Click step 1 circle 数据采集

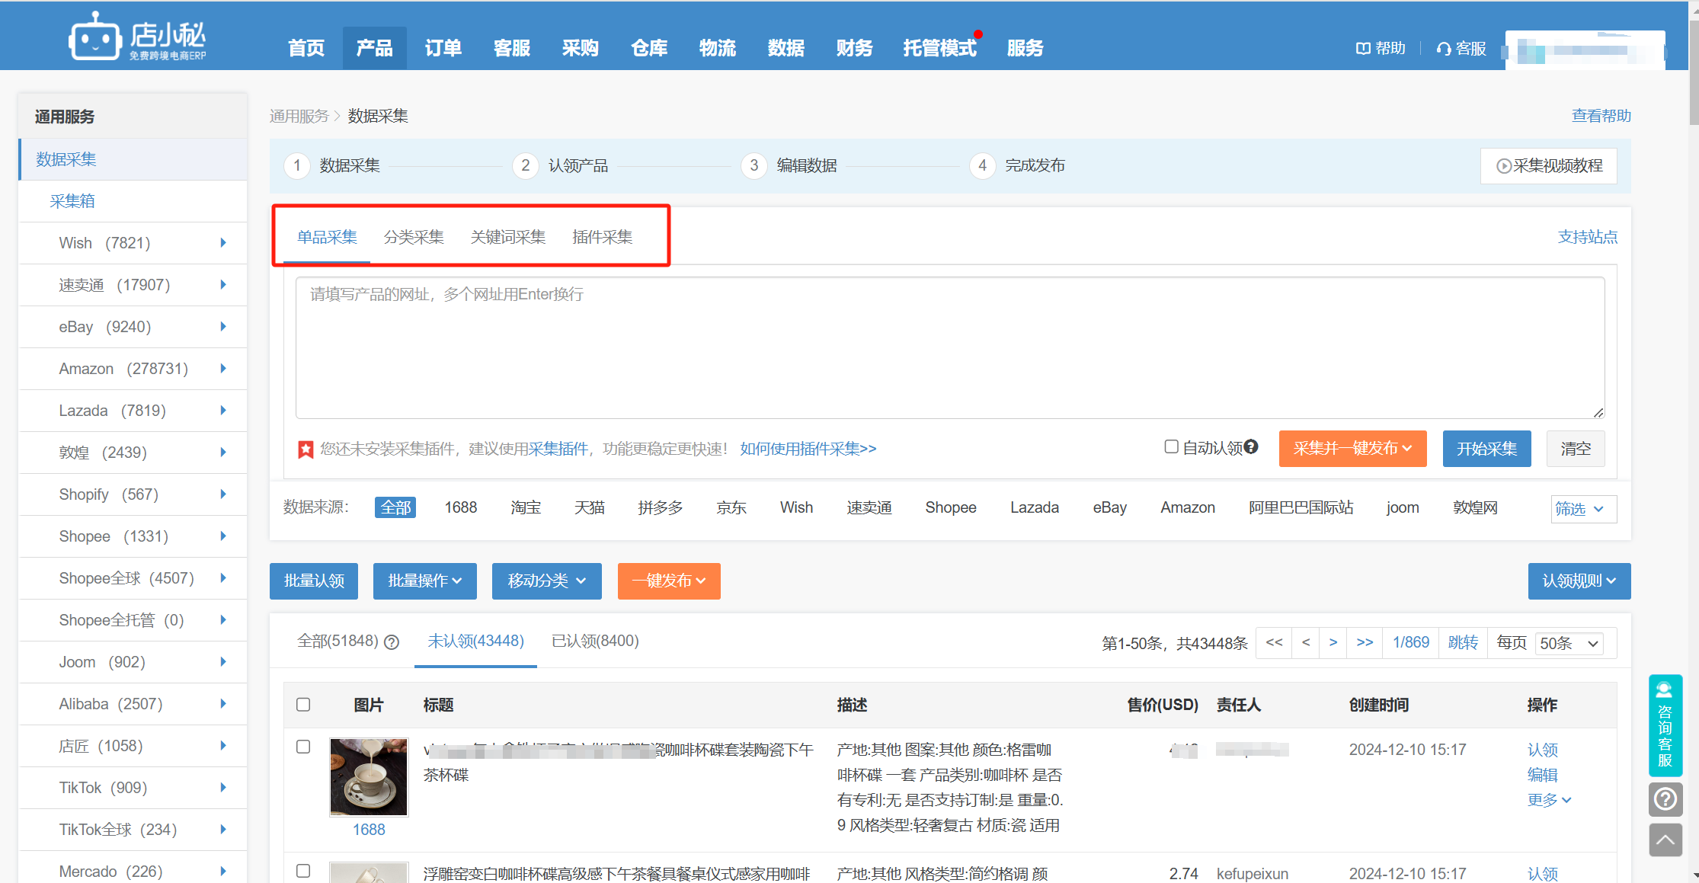297,165
